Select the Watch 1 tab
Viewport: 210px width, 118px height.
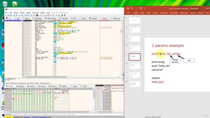click(x=63, y=86)
